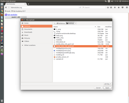Close the File Upload dialog
The image size is (129, 103).
(22, 20)
